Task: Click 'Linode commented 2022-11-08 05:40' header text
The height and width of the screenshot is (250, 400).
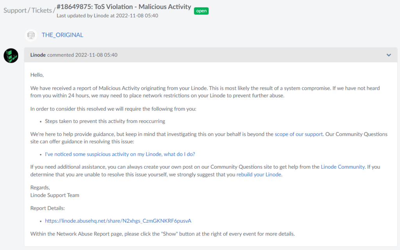Action: click(74, 55)
